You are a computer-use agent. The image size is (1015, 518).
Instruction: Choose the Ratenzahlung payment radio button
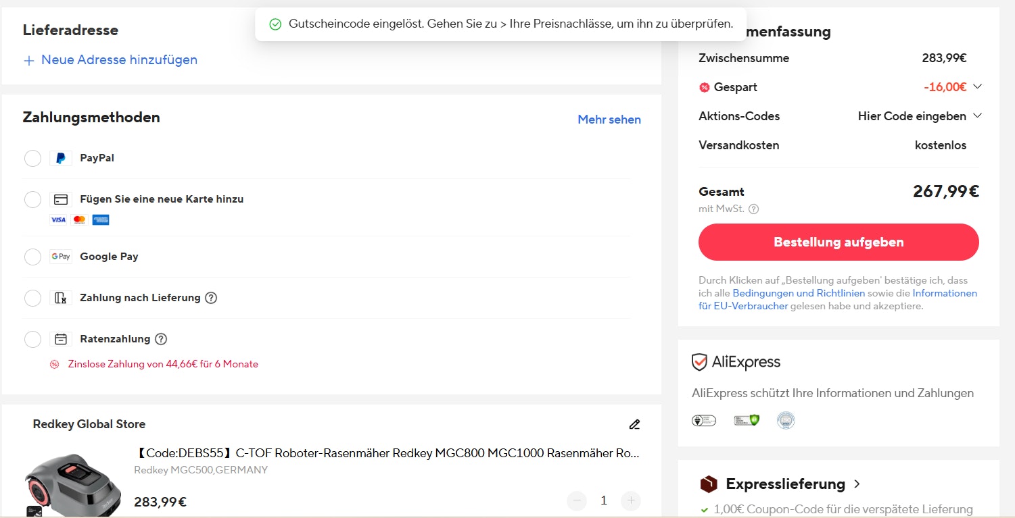32,339
